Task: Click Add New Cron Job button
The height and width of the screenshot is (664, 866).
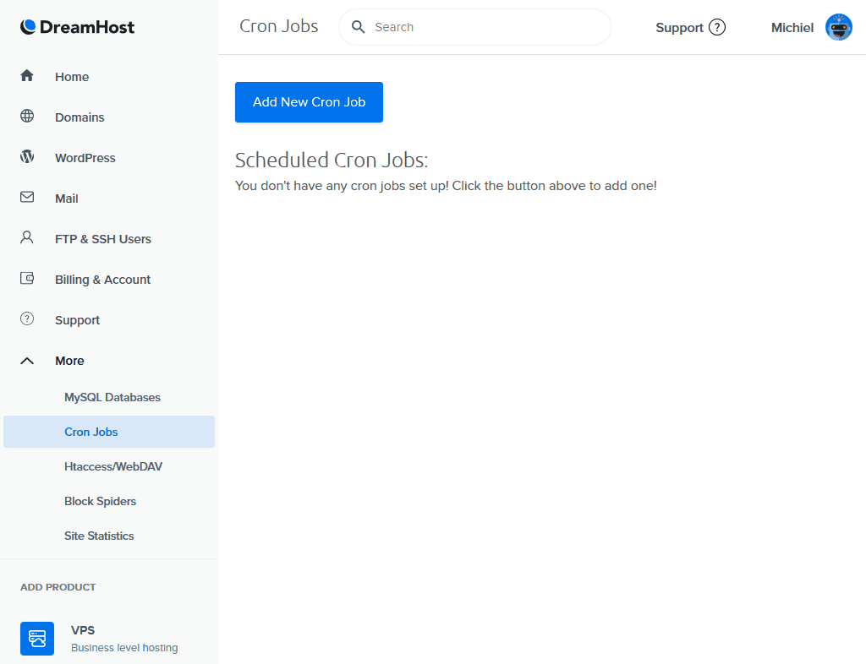Action: [309, 102]
